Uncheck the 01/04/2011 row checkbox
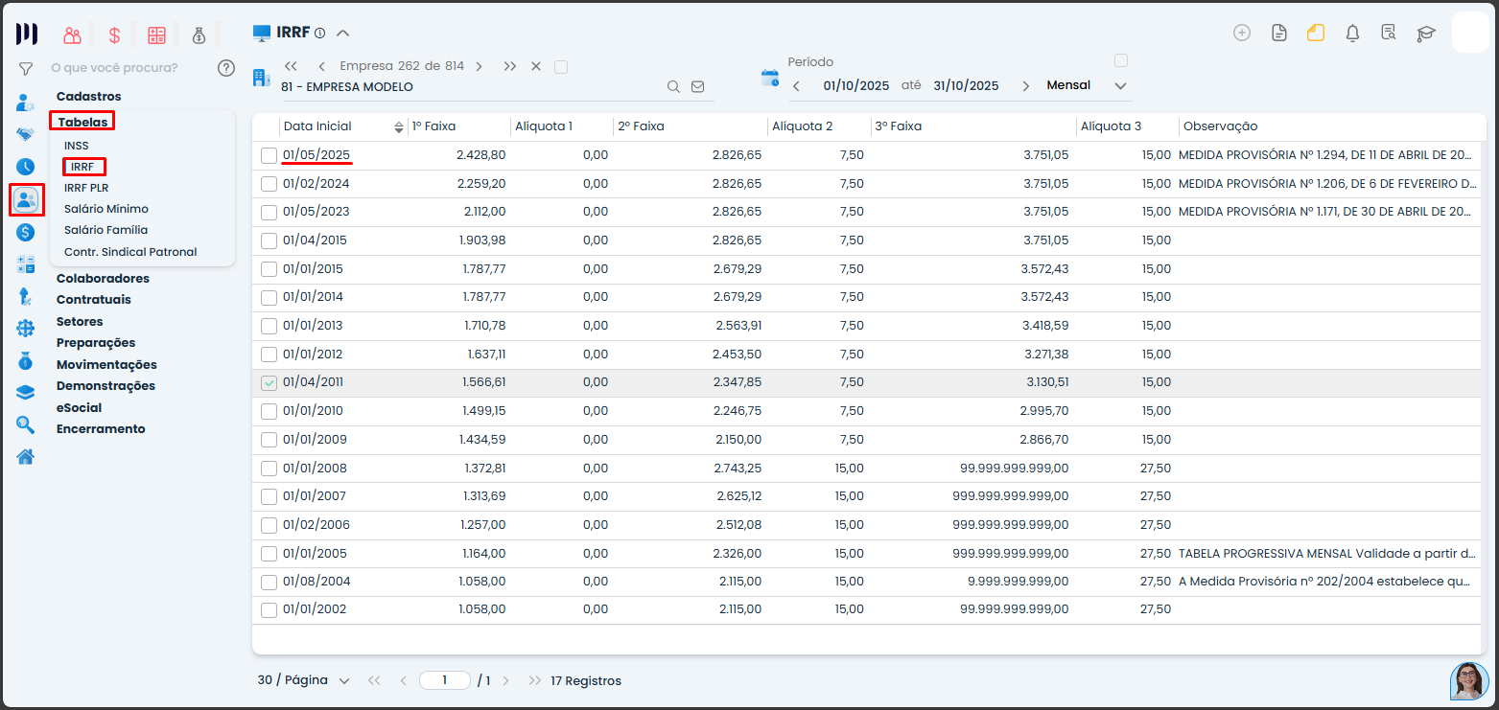The width and height of the screenshot is (1499, 710). (269, 383)
